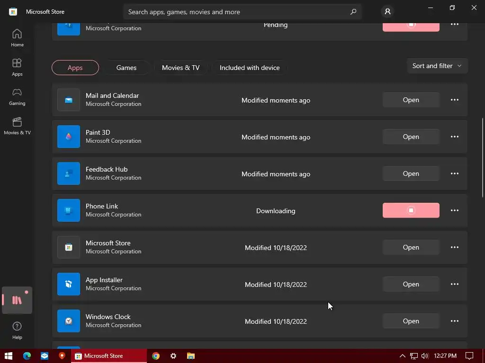Click the Paint 3D app icon
The image size is (485, 363).
pyautogui.click(x=69, y=137)
